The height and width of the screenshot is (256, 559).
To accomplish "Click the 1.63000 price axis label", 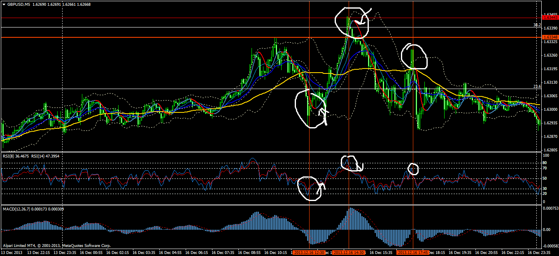I will (x=550, y=110).
